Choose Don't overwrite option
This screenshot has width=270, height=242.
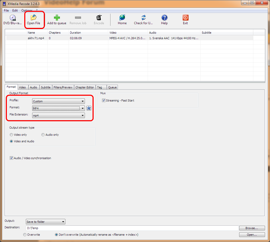(56, 235)
